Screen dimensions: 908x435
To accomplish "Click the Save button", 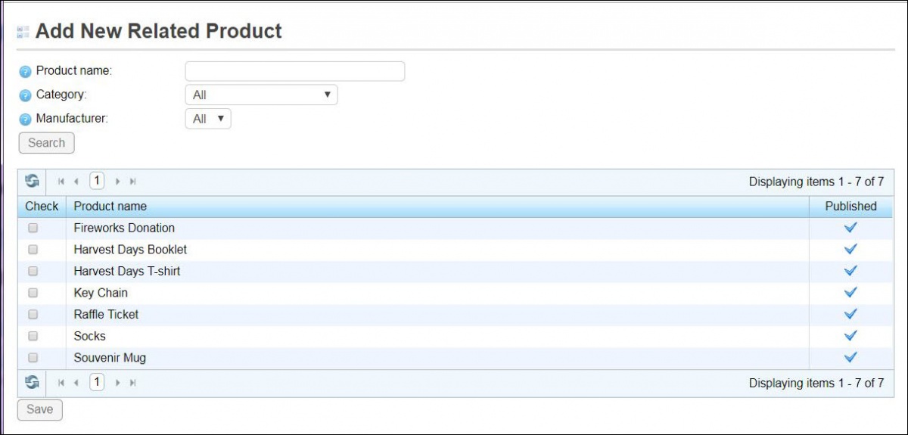I will tap(40, 409).
